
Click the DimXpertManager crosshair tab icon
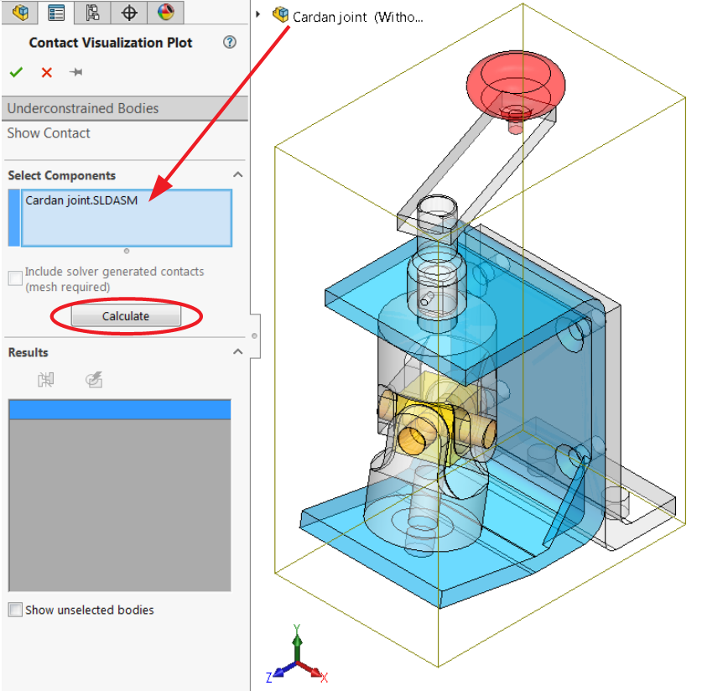129,13
